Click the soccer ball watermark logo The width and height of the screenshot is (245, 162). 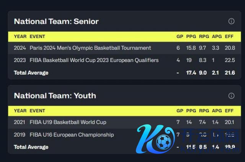coord(164,141)
